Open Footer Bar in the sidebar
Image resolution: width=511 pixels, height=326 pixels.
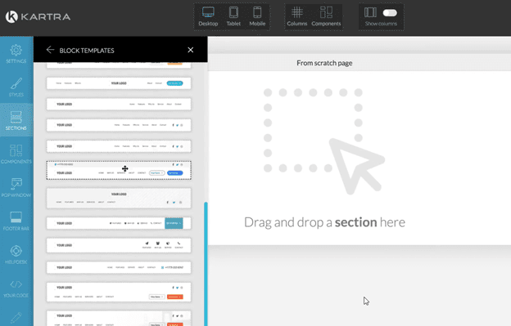16,221
